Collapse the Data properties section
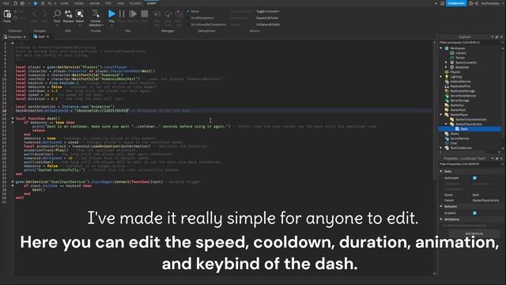 pyautogui.click(x=441, y=171)
